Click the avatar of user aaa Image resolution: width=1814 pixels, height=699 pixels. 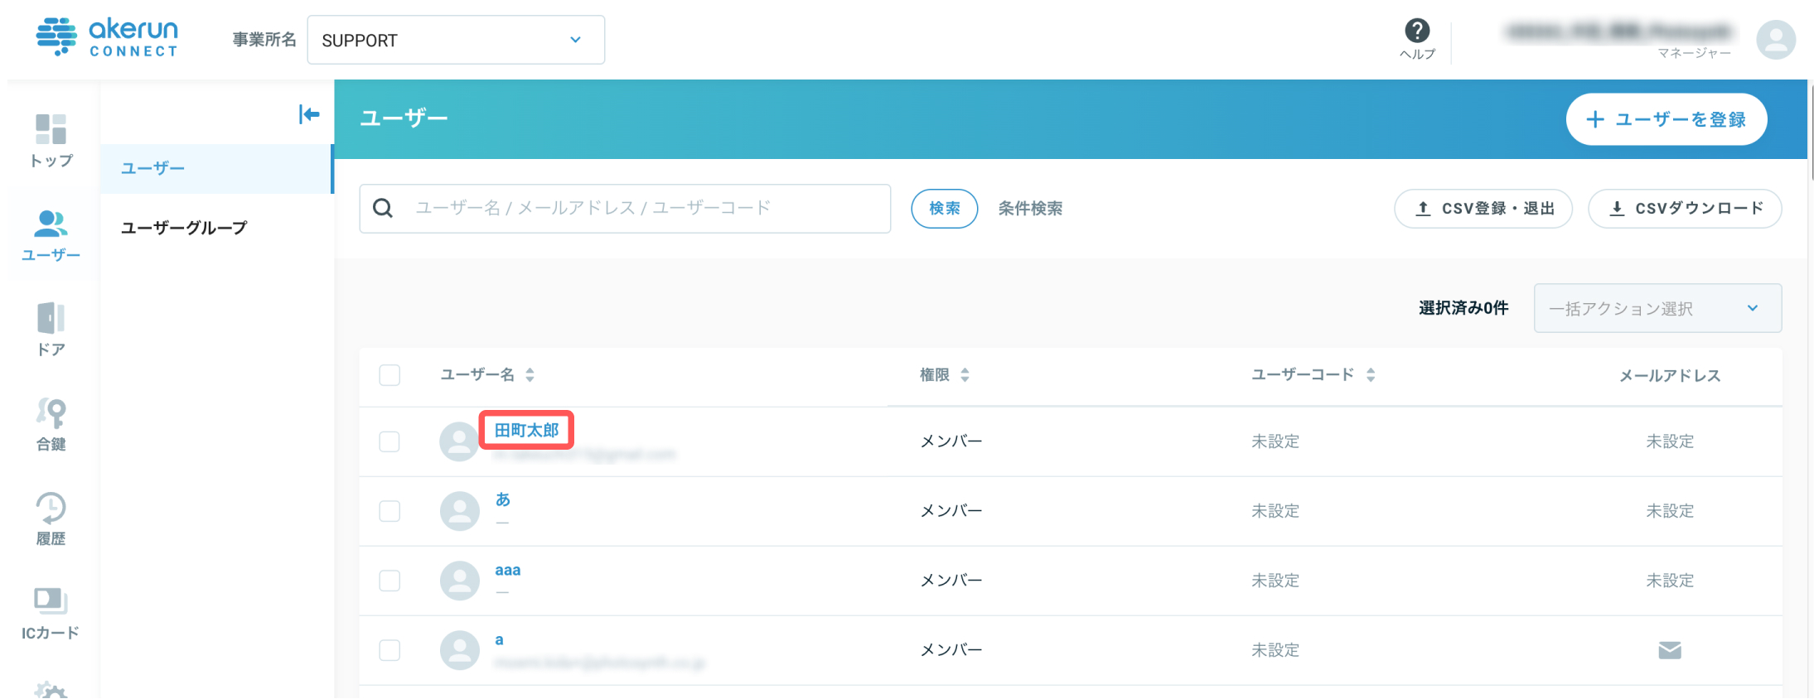pos(459,581)
